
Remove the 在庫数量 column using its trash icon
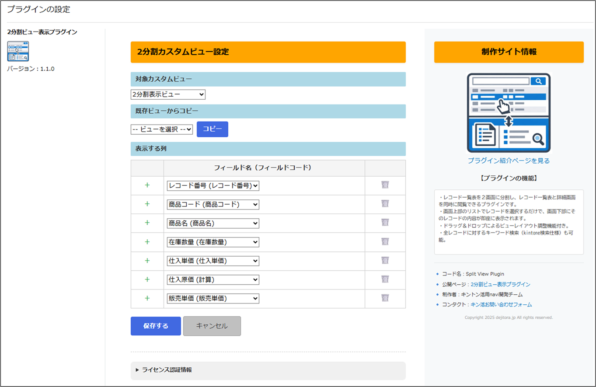[x=385, y=241]
